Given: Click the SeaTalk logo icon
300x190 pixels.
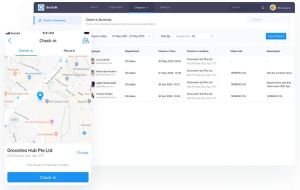Looking at the screenshot, I should click(41, 7).
